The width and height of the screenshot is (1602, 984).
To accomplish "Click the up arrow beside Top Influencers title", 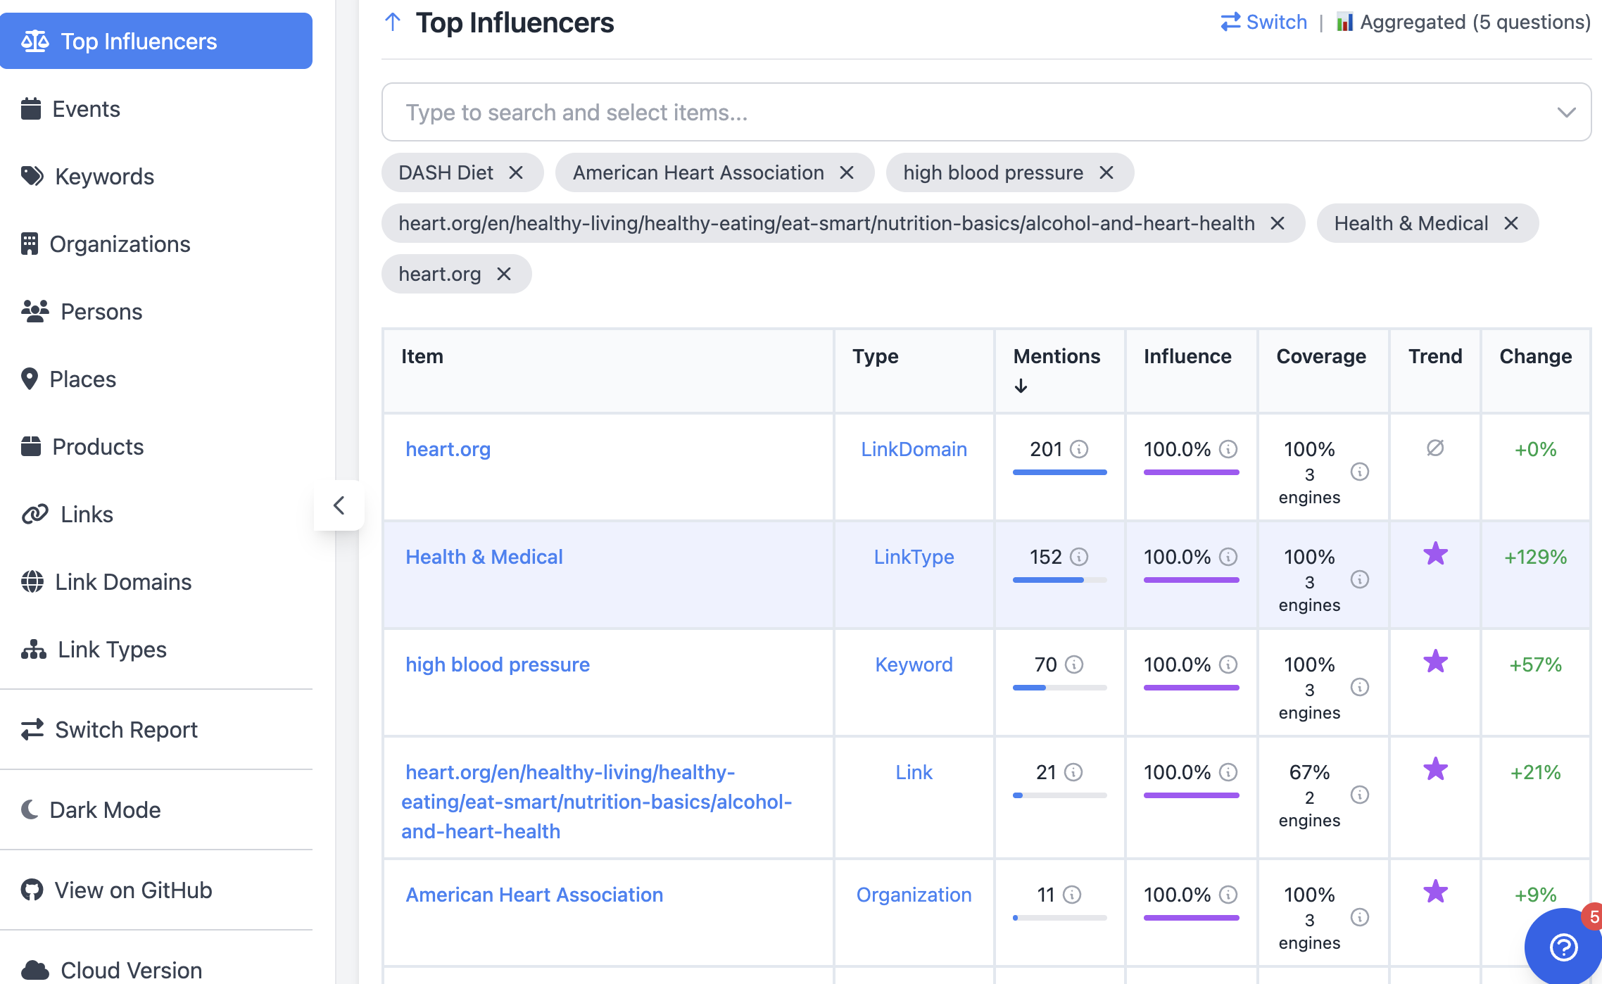I will [393, 23].
